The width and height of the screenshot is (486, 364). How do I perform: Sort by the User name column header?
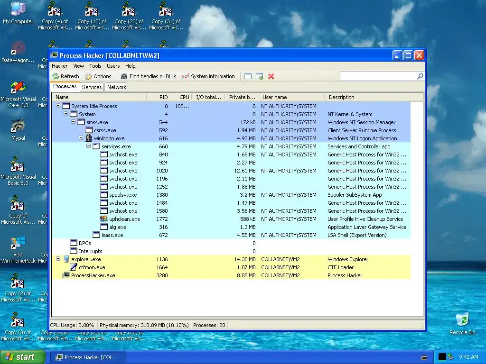[x=291, y=97]
